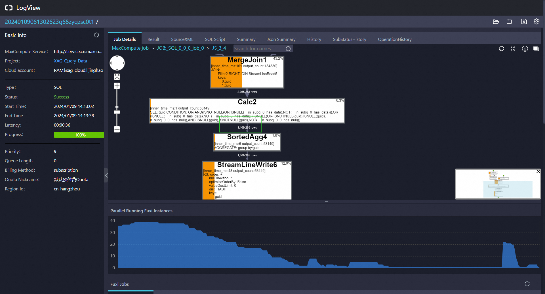Click the save icon in the header
The image size is (545, 294).
(x=524, y=22)
